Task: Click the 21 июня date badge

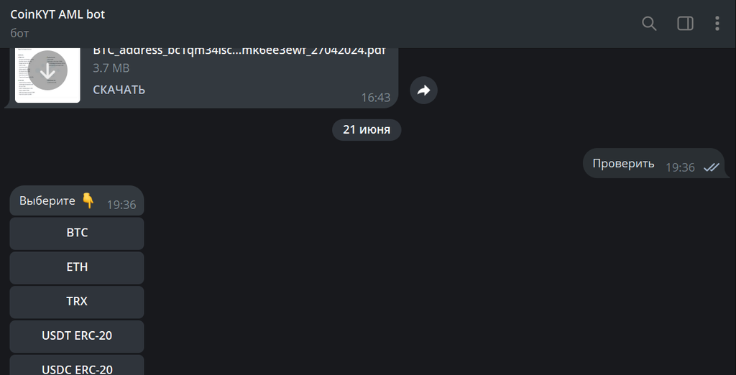Action: click(367, 129)
